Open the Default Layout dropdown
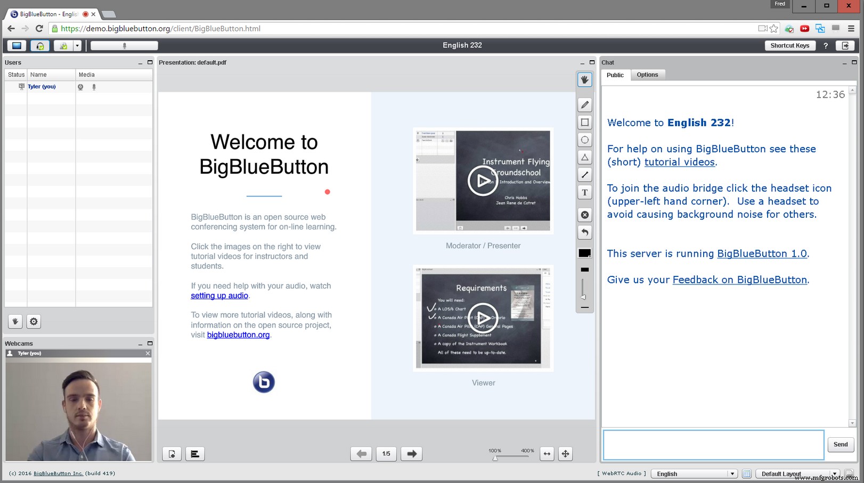 (799, 474)
